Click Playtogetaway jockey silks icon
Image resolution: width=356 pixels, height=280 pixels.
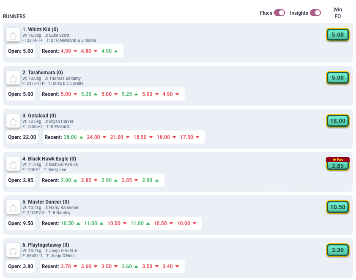pyautogui.click(x=13, y=250)
